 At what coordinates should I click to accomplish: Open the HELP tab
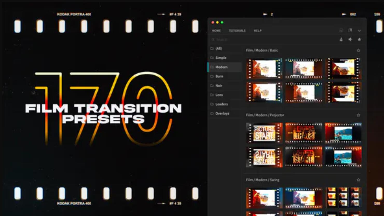[258, 31]
